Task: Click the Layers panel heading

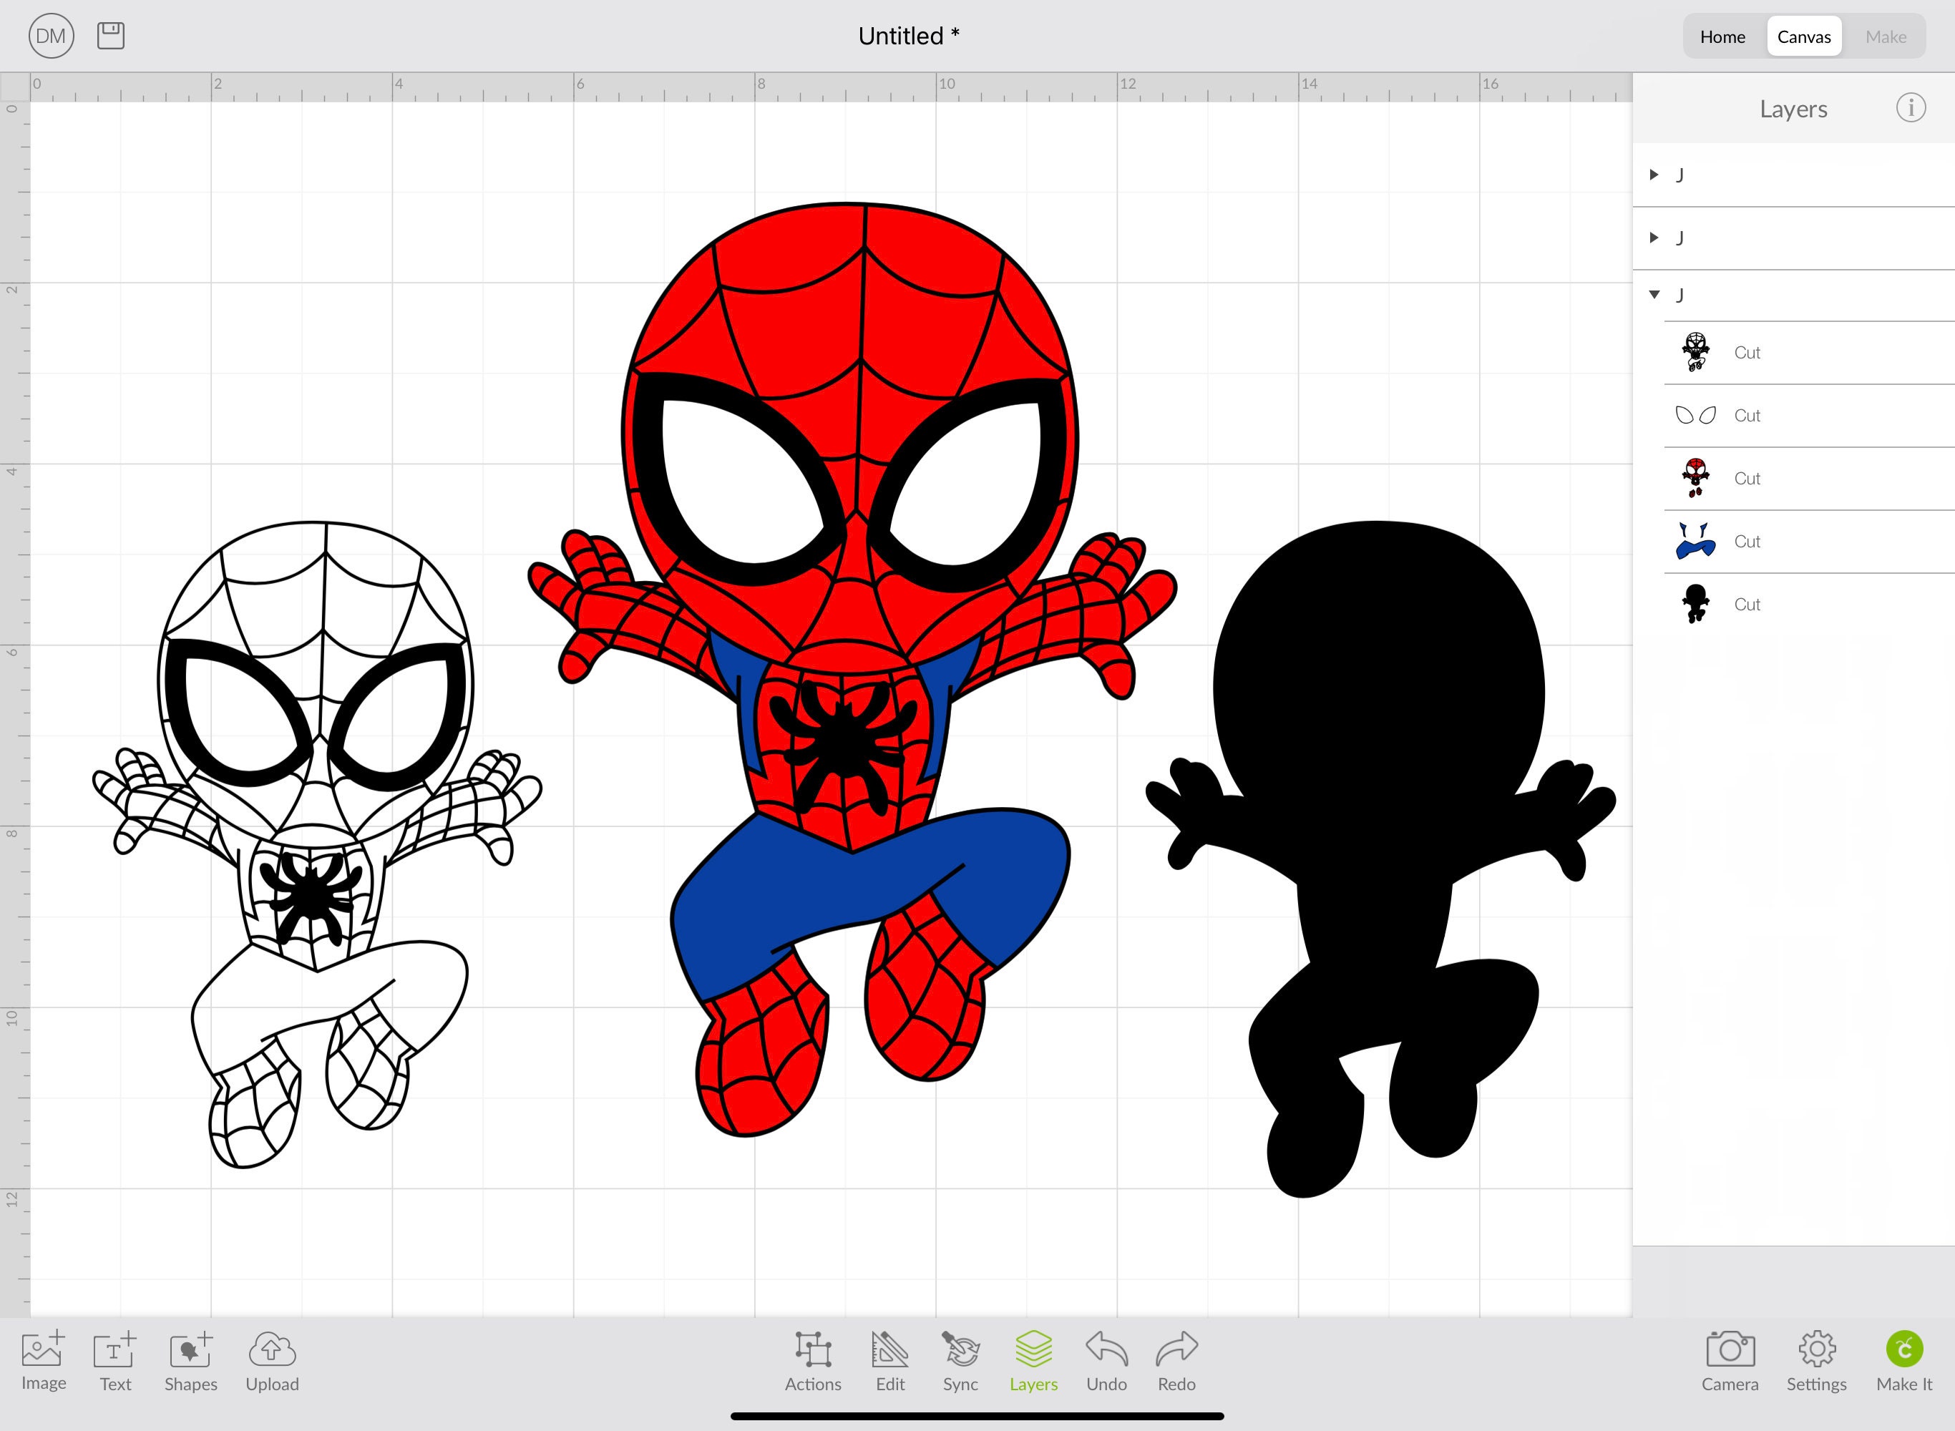Action: (1793, 108)
